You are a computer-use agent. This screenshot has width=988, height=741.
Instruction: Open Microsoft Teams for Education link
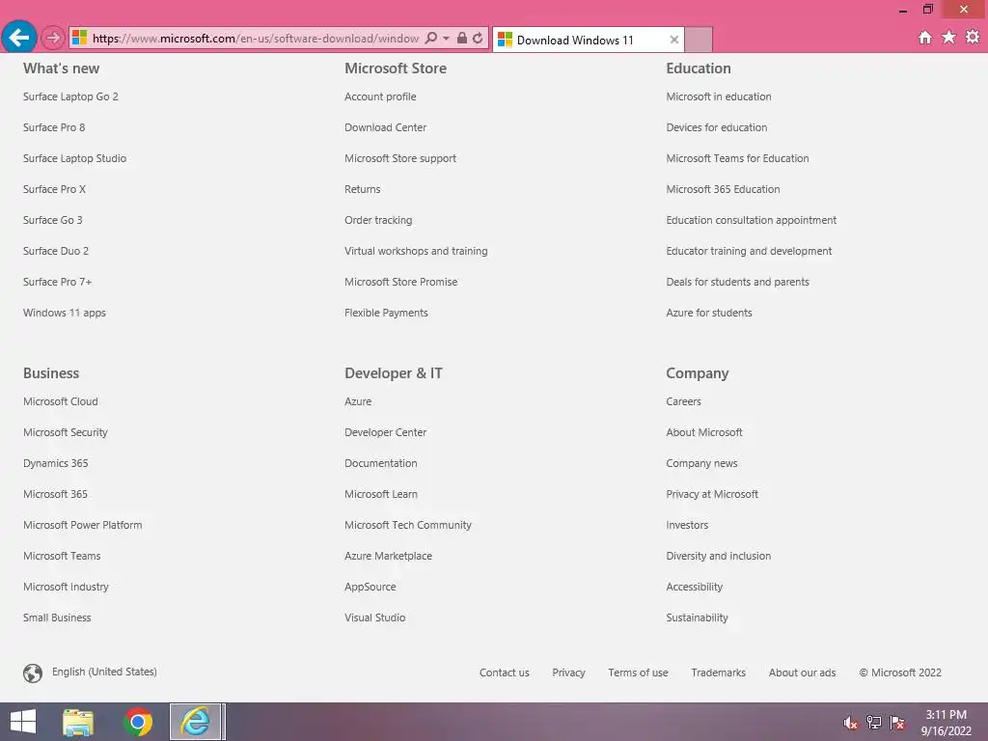[x=737, y=158]
